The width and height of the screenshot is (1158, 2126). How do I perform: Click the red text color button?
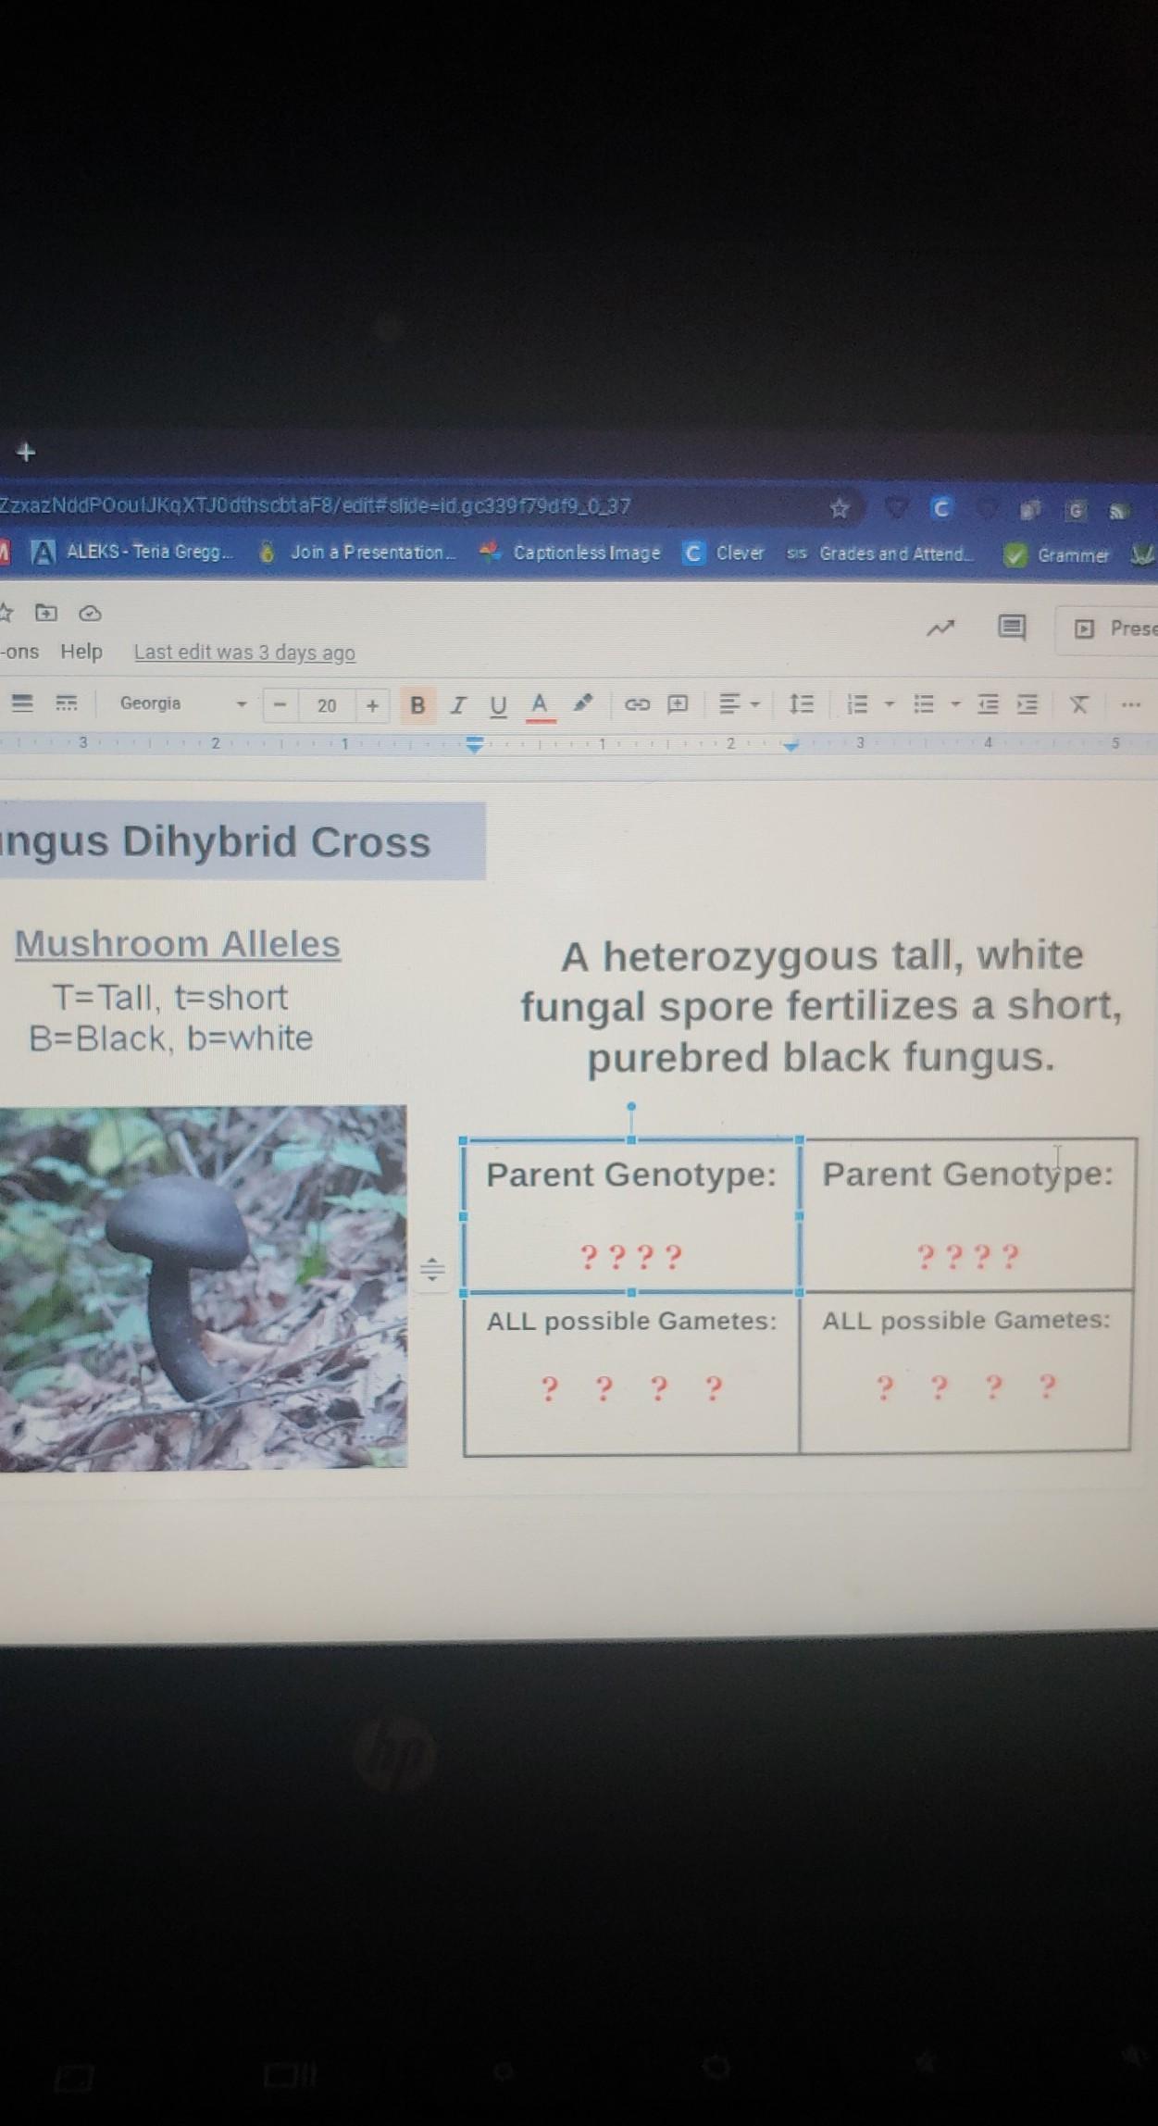(540, 705)
